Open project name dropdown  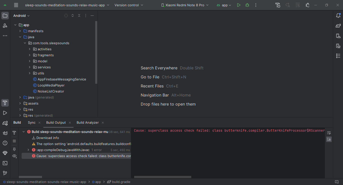[x=67, y=5]
